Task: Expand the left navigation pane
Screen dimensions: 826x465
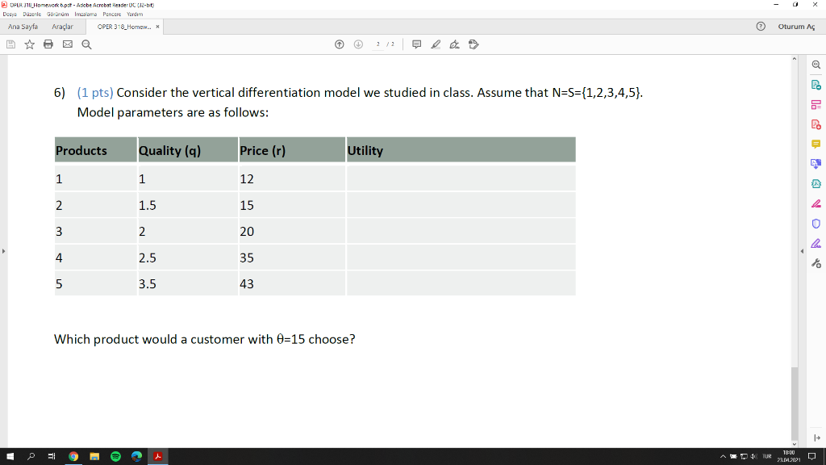Action: 4,251
